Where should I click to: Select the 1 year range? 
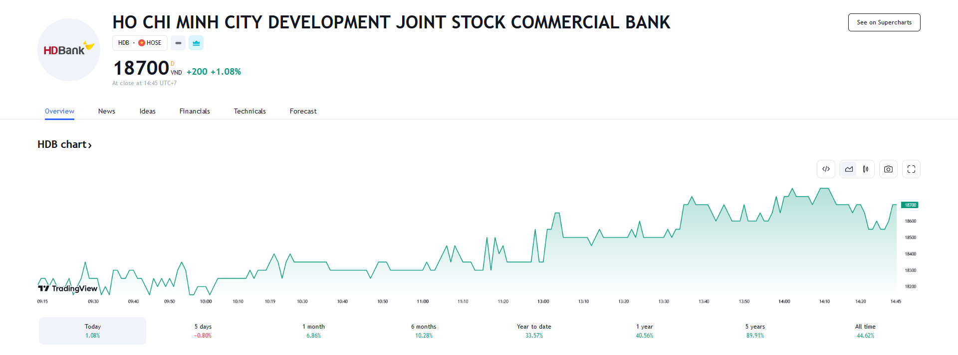pos(645,331)
